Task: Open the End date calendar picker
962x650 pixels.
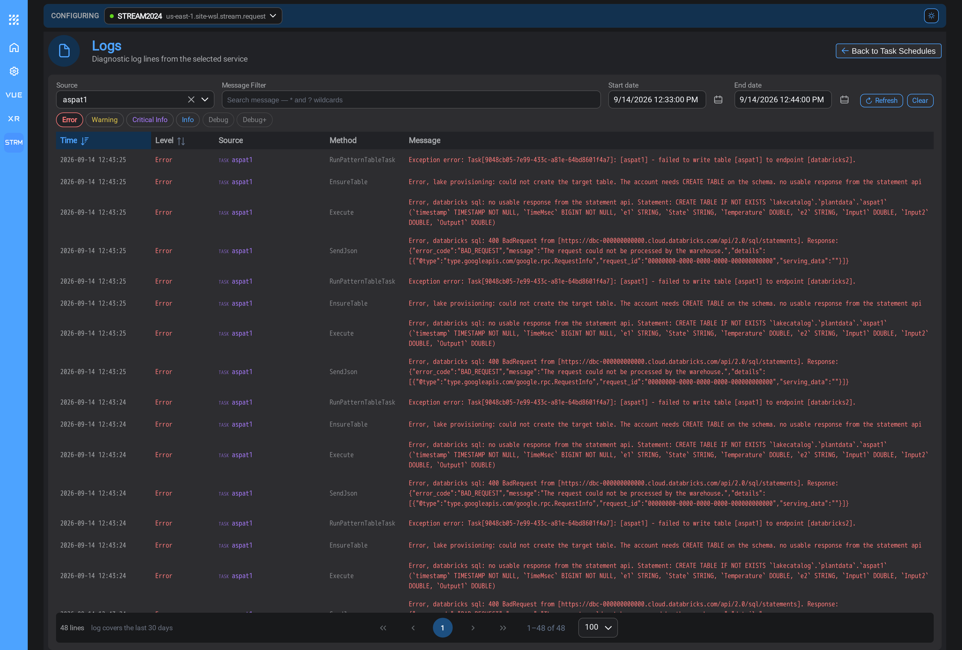Action: point(845,100)
